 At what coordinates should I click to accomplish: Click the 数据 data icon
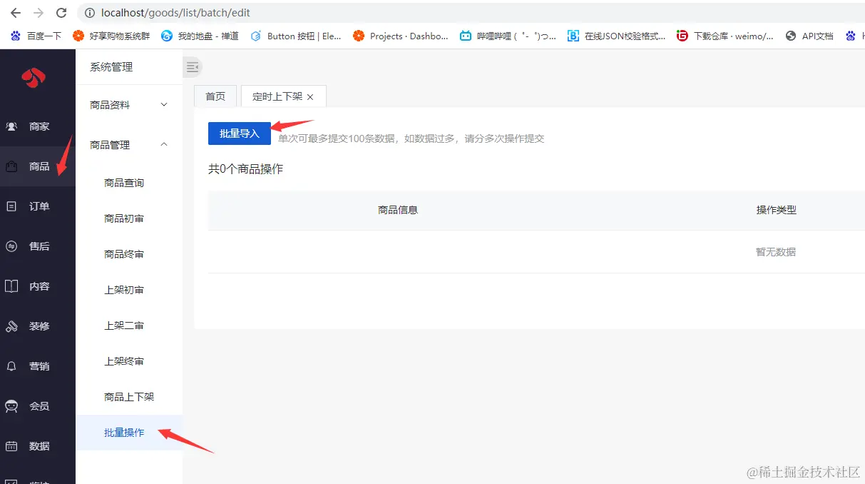click(11, 446)
